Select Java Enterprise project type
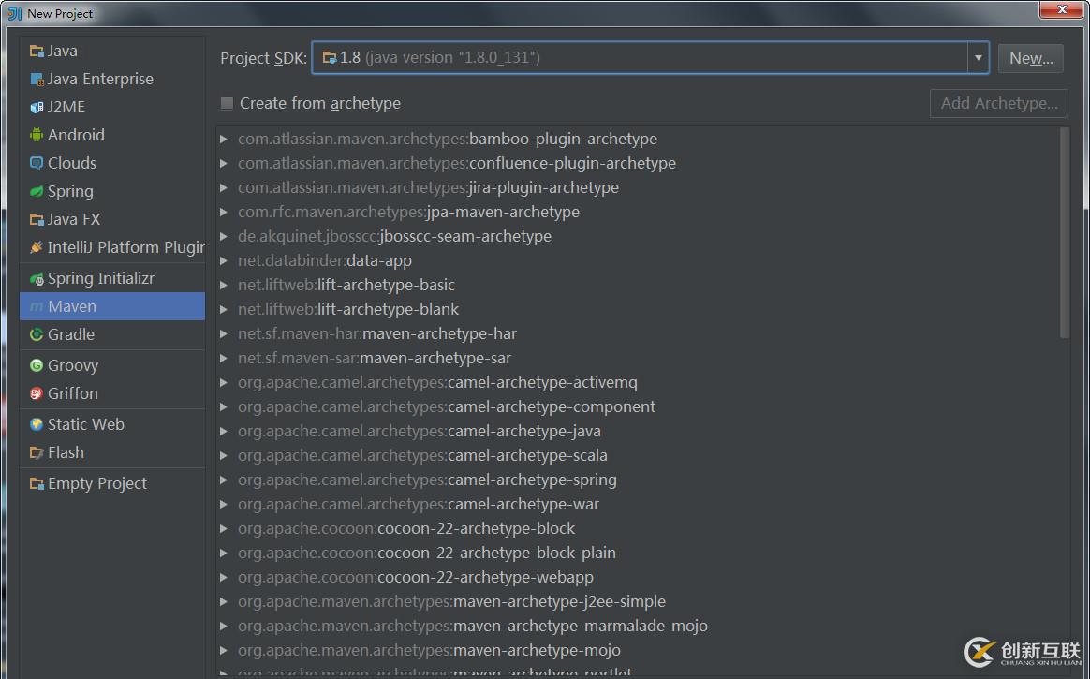The width and height of the screenshot is (1090, 679). tap(100, 80)
